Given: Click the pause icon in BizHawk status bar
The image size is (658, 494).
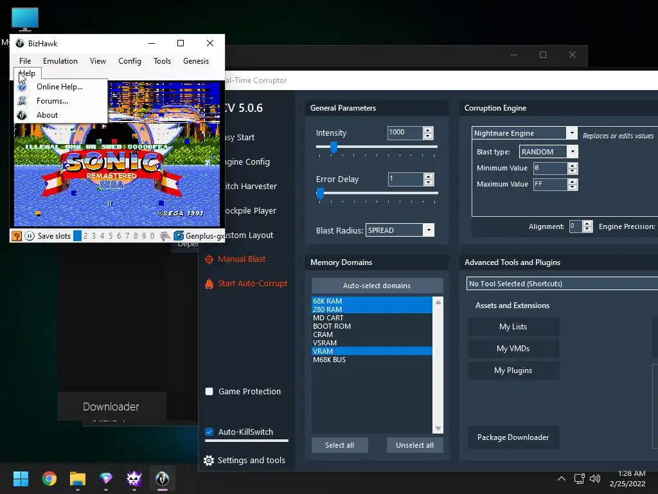Looking at the screenshot, I should (30, 235).
